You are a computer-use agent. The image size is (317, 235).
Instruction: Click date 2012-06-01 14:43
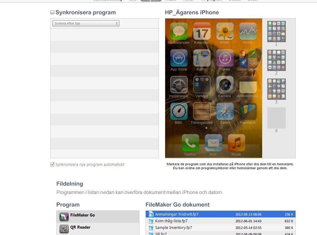tap(248, 221)
